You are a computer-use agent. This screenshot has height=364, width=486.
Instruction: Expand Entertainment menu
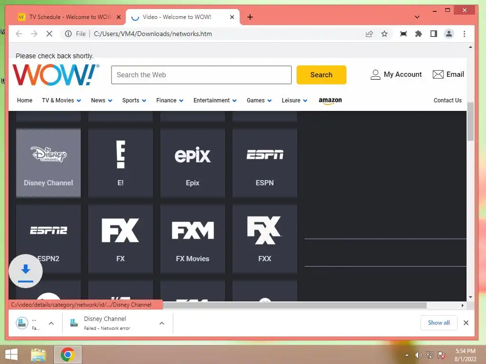215,100
